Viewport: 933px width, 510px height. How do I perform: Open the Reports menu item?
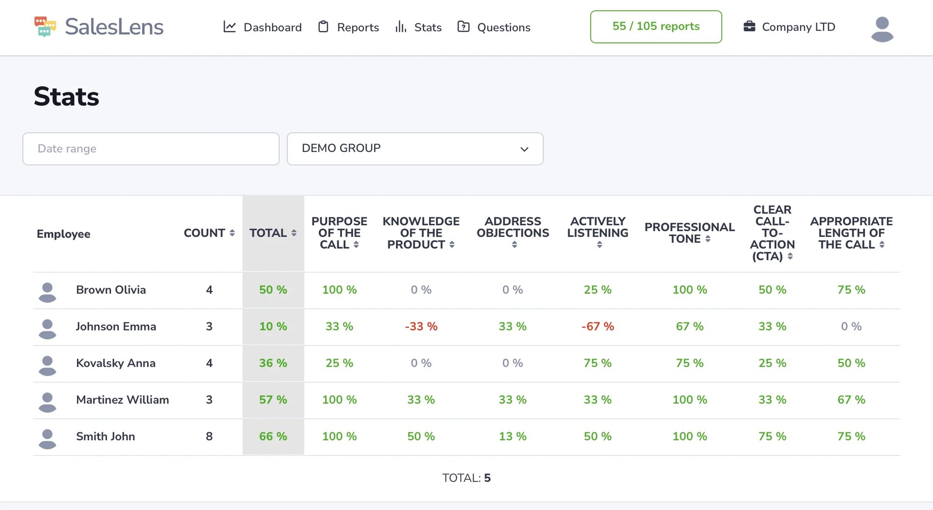click(348, 27)
